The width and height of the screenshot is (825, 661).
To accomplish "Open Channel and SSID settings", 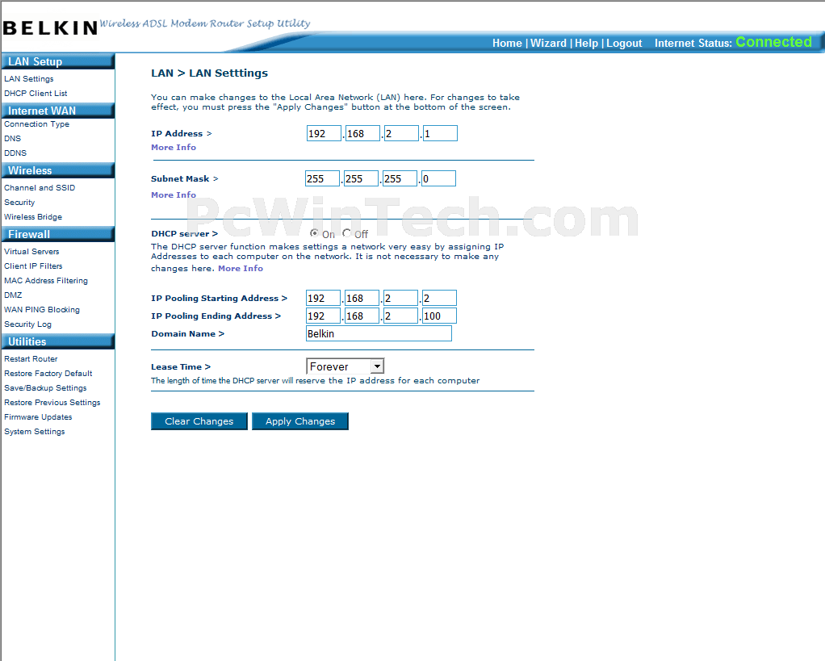I will (x=40, y=188).
